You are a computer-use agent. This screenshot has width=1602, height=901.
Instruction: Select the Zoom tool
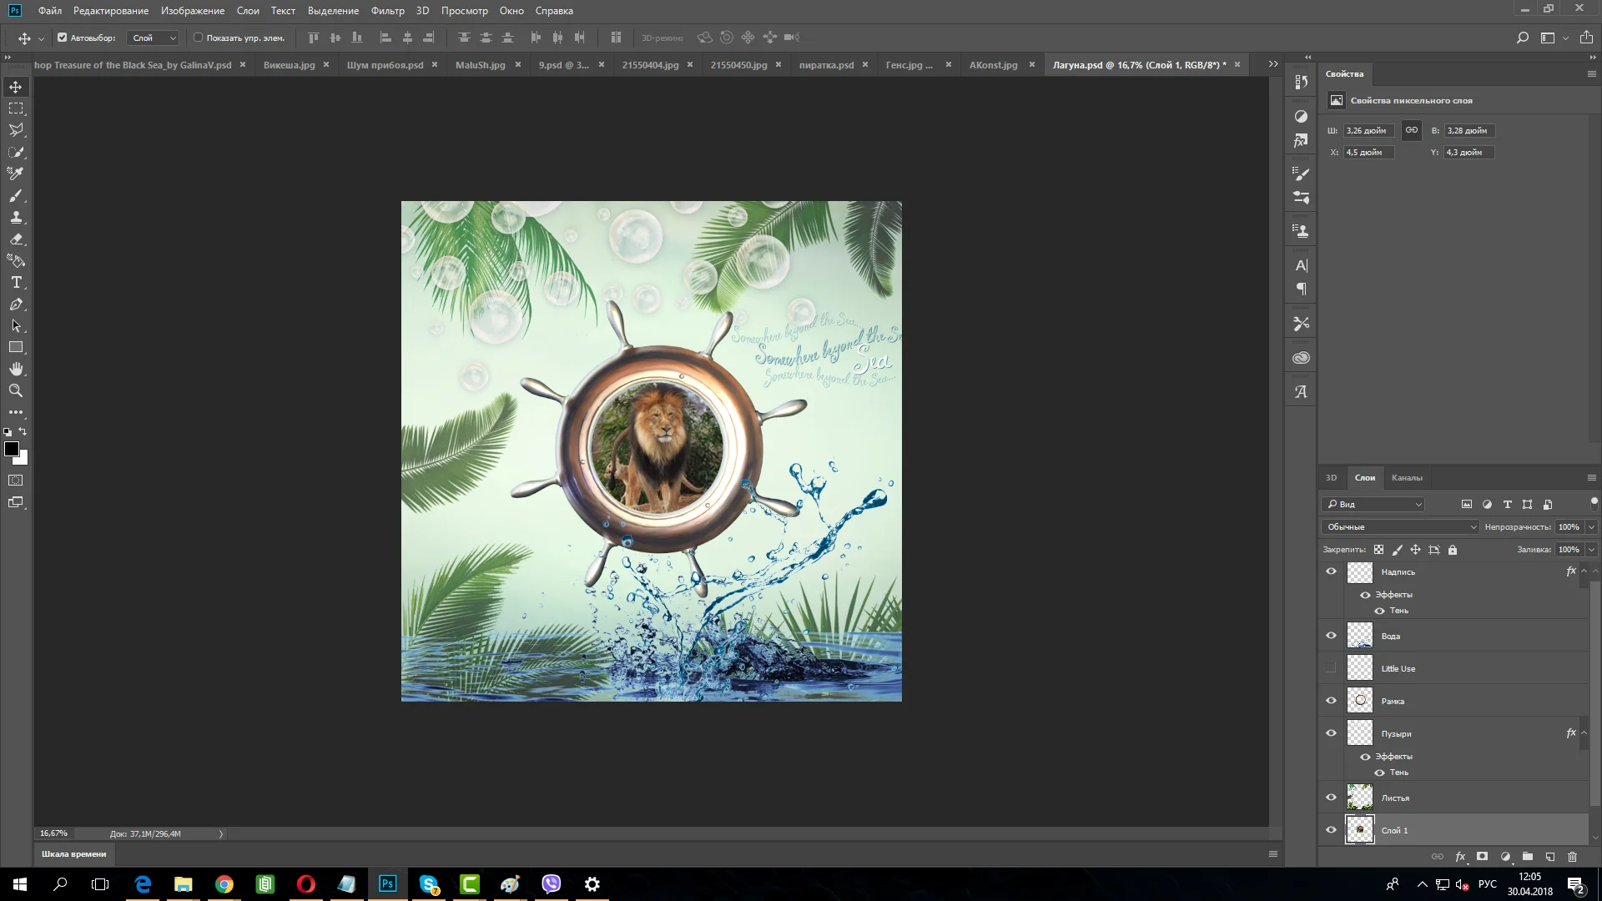click(x=16, y=390)
